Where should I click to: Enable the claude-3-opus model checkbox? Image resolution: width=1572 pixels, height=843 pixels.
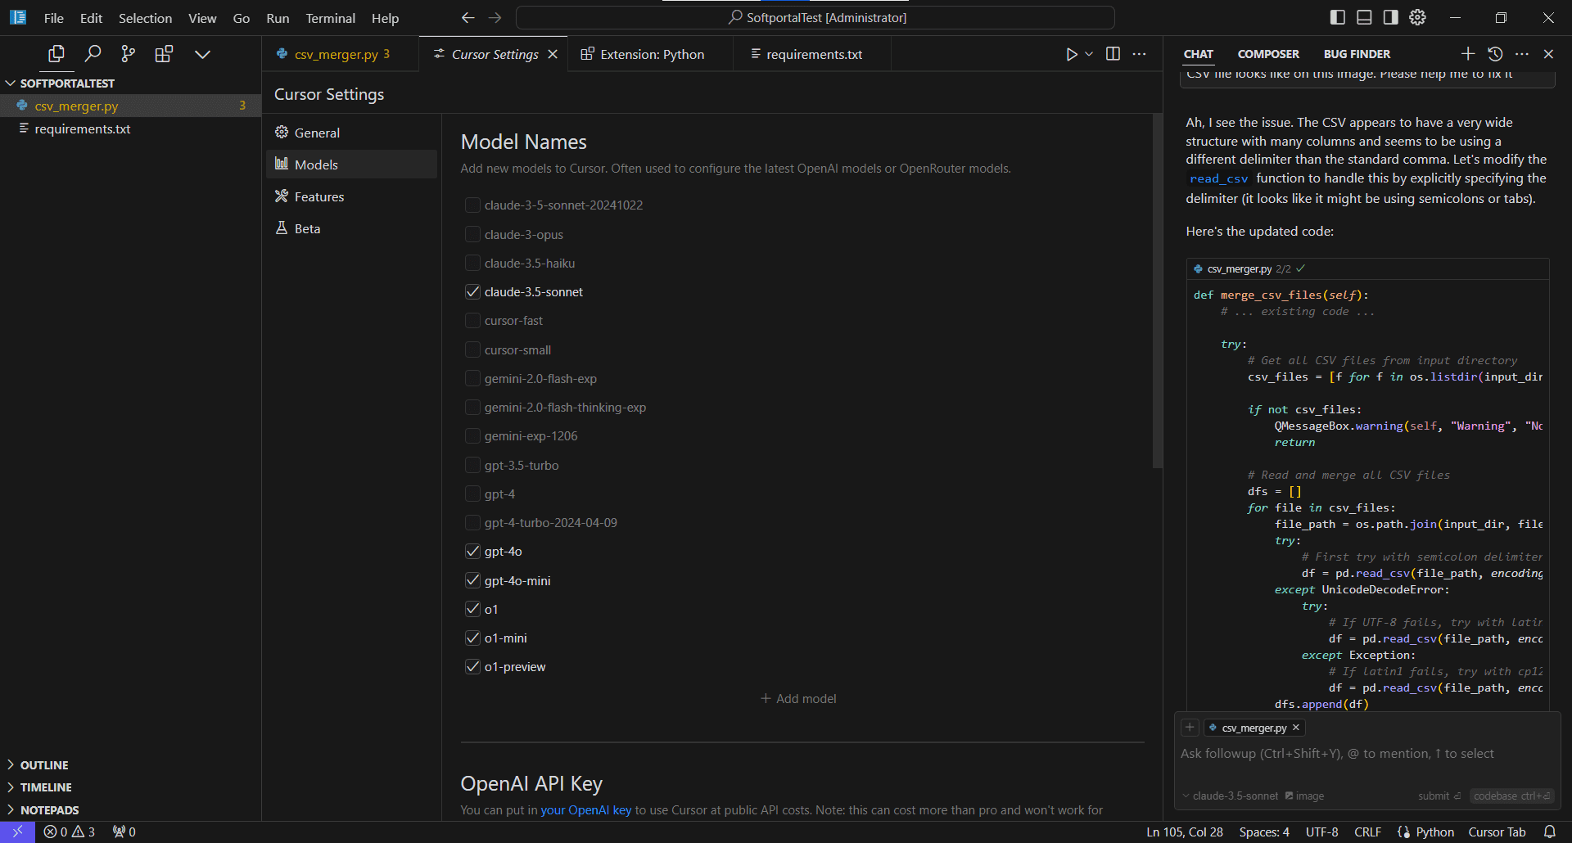[472, 234]
